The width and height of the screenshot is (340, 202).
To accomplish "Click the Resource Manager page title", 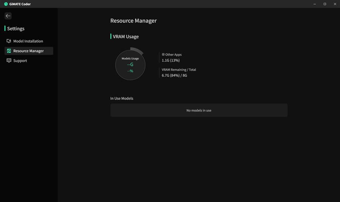I will [133, 21].
